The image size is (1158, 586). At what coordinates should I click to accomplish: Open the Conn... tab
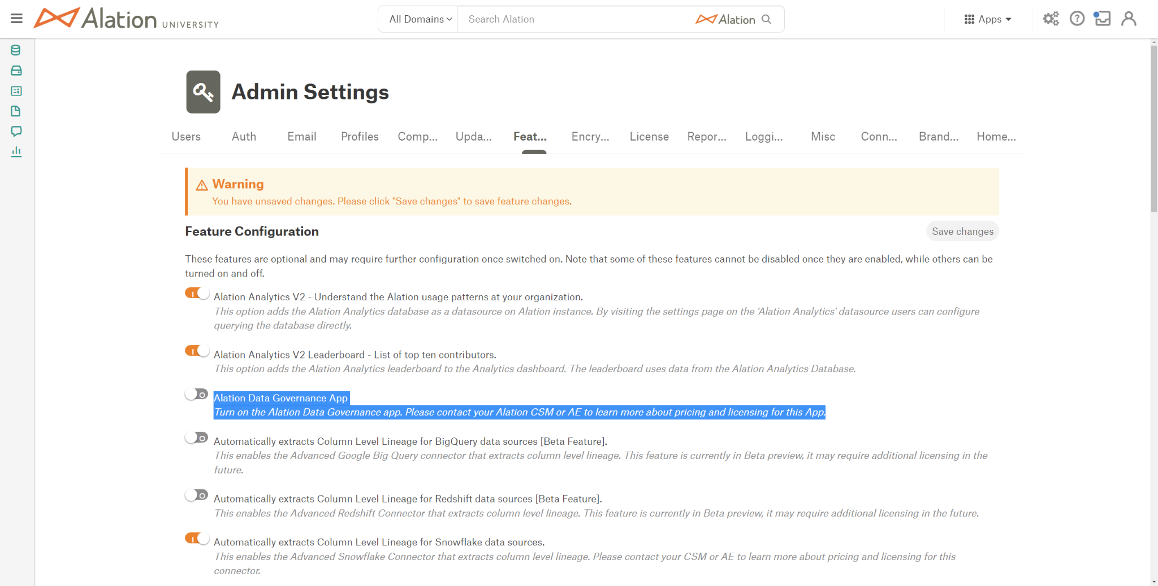879,137
